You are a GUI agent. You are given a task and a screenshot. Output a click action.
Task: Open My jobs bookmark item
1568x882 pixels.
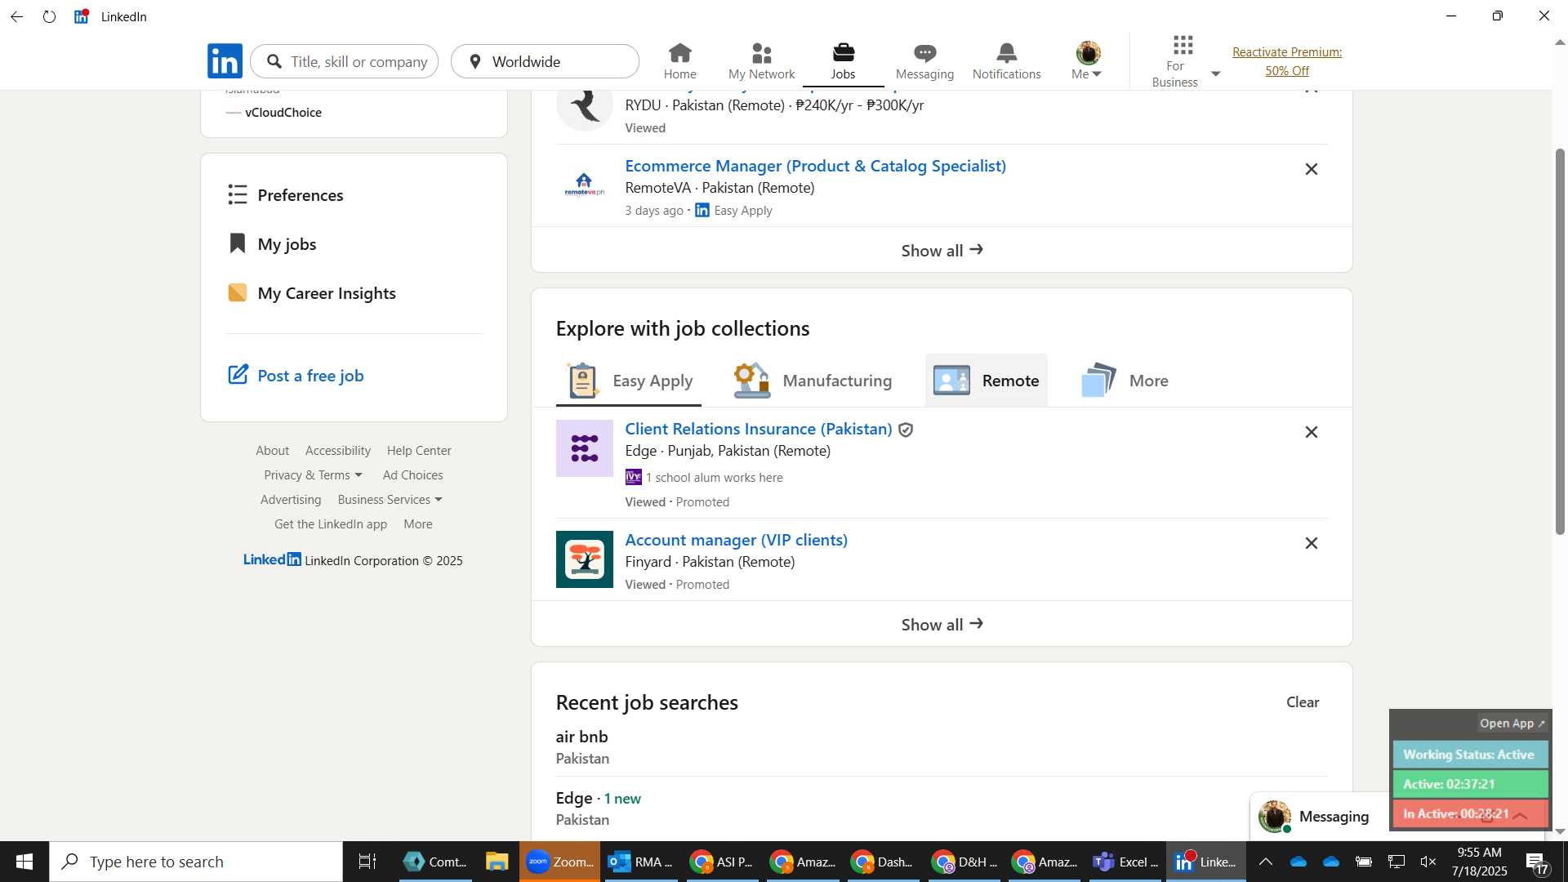coord(273,243)
